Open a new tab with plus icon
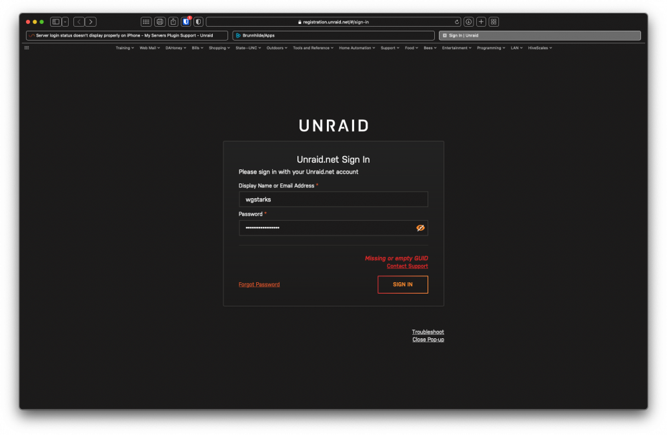The image size is (667, 435). tap(481, 22)
